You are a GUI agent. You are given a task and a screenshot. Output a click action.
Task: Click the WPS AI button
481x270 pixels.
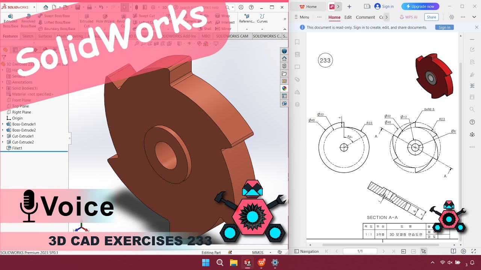point(409,17)
